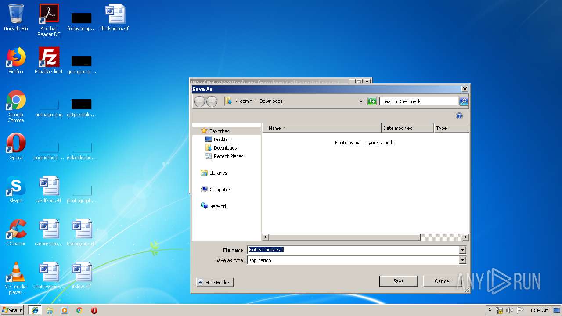Image resolution: width=562 pixels, height=316 pixels.
Task: Click the search magnifier button
Action: (x=464, y=101)
